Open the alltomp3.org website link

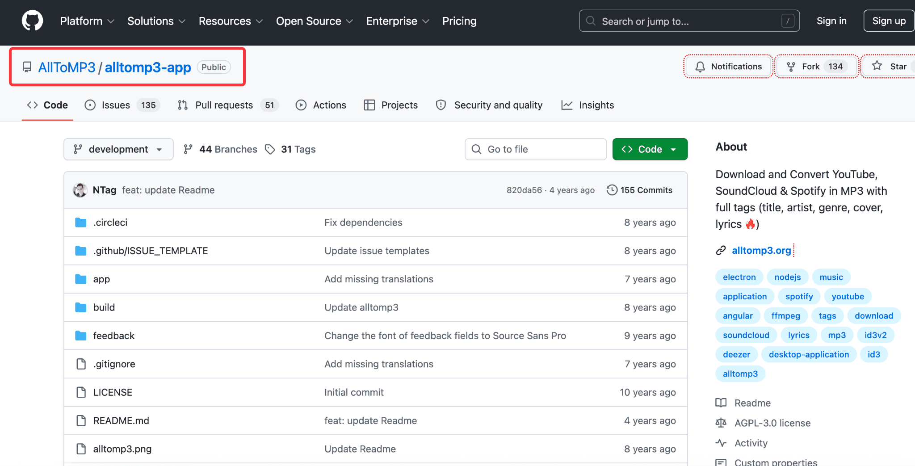pos(761,251)
